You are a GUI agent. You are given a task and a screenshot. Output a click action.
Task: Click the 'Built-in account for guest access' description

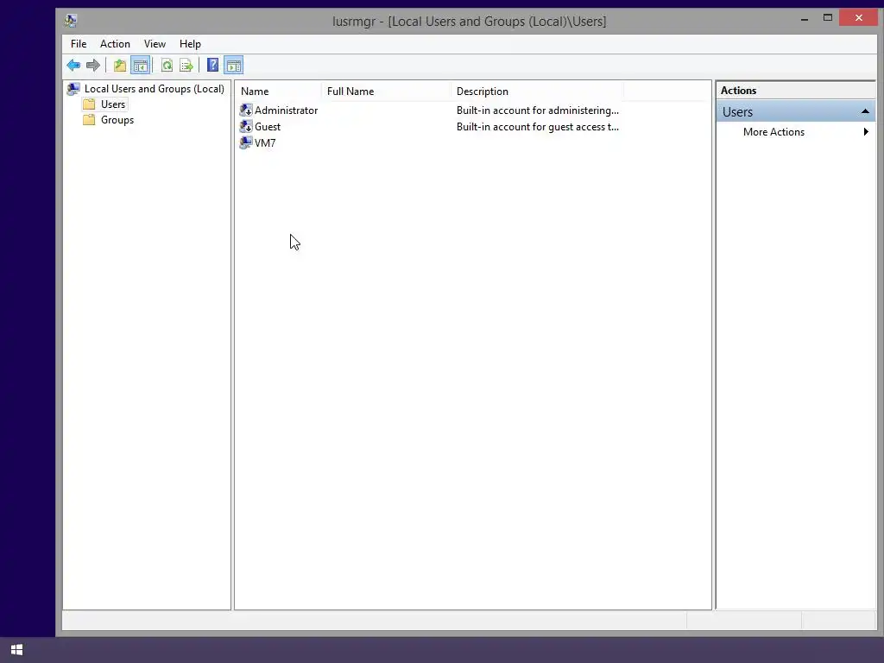click(x=537, y=126)
